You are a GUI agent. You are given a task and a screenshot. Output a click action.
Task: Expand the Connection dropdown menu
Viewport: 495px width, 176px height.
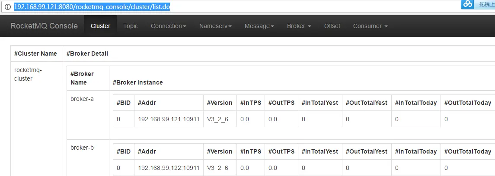[x=169, y=26]
